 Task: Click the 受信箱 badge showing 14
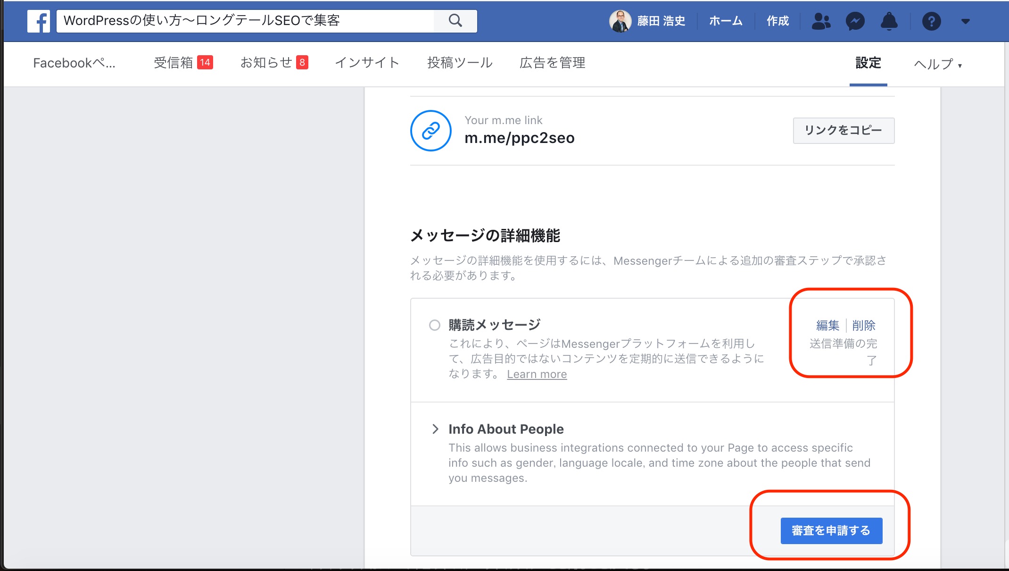point(205,62)
